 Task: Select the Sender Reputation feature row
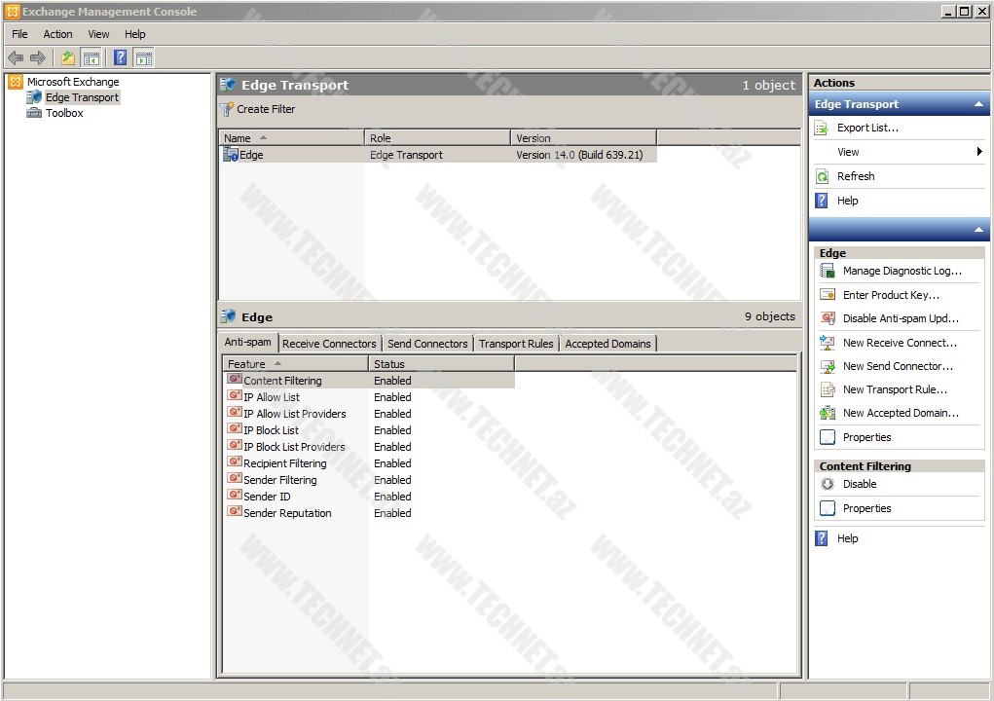pyautogui.click(x=287, y=513)
